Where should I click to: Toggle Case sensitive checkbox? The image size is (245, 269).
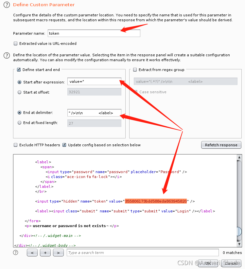click(x=136, y=92)
